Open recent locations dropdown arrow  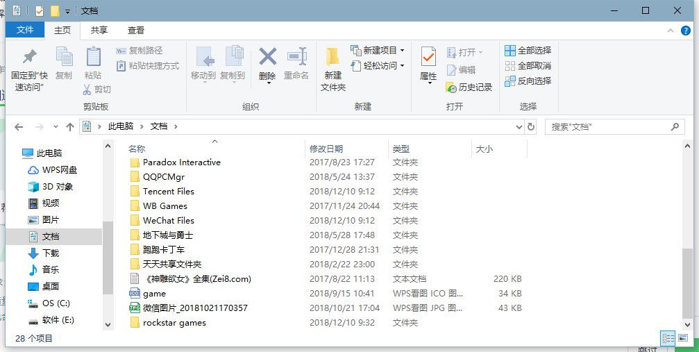click(x=56, y=126)
